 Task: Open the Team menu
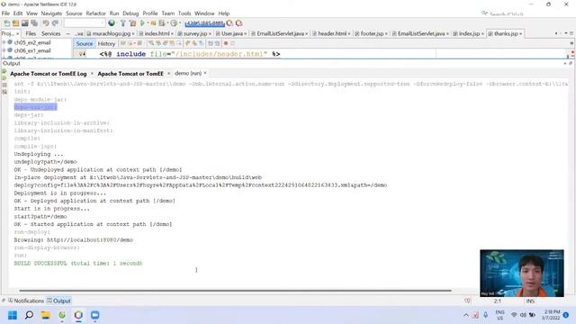coord(168,13)
